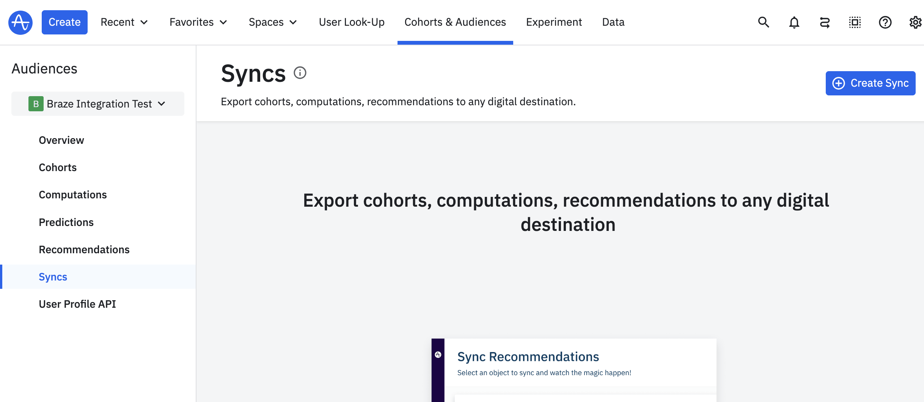Navigate to User Profile API in sidebar
The height and width of the screenshot is (402, 924).
tap(77, 304)
